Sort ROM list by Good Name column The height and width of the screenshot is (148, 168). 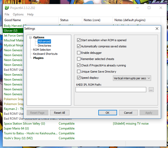(x=31, y=20)
